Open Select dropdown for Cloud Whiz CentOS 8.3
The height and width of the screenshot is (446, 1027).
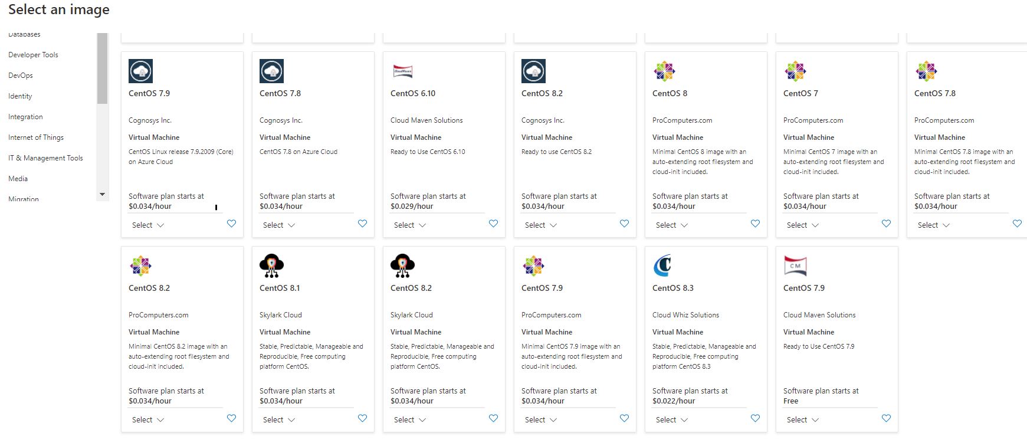[x=672, y=420]
